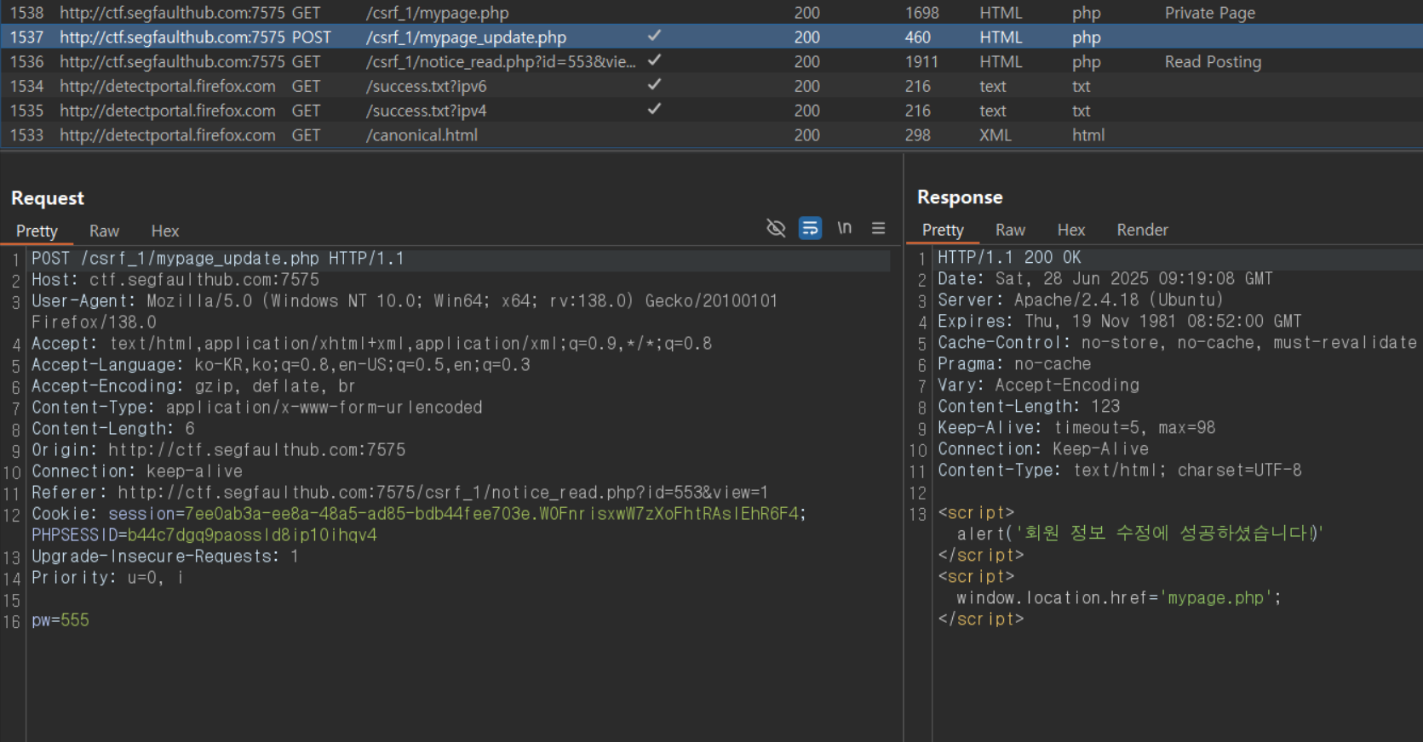The height and width of the screenshot is (742, 1423).
Task: Switch to the Response Hex tab
Action: coord(1071,230)
